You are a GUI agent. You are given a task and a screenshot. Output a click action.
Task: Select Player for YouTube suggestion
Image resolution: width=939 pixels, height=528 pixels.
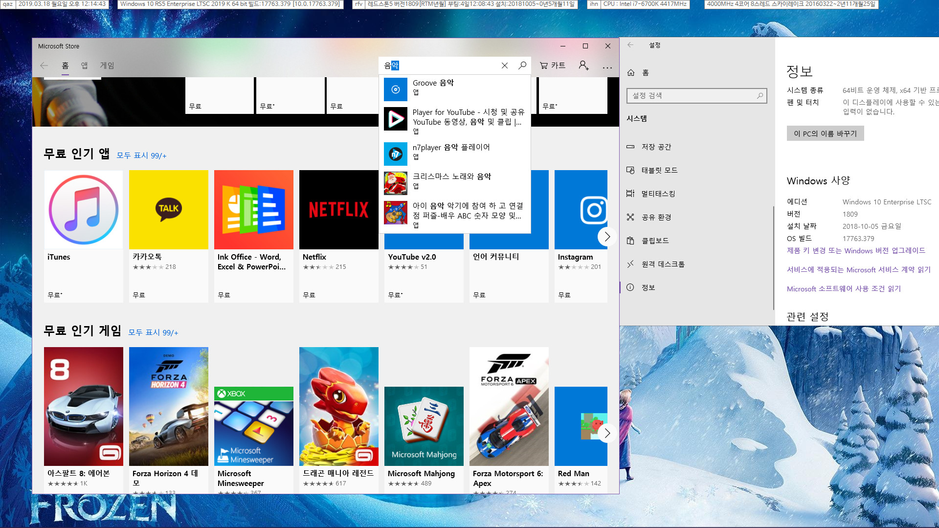(x=455, y=121)
